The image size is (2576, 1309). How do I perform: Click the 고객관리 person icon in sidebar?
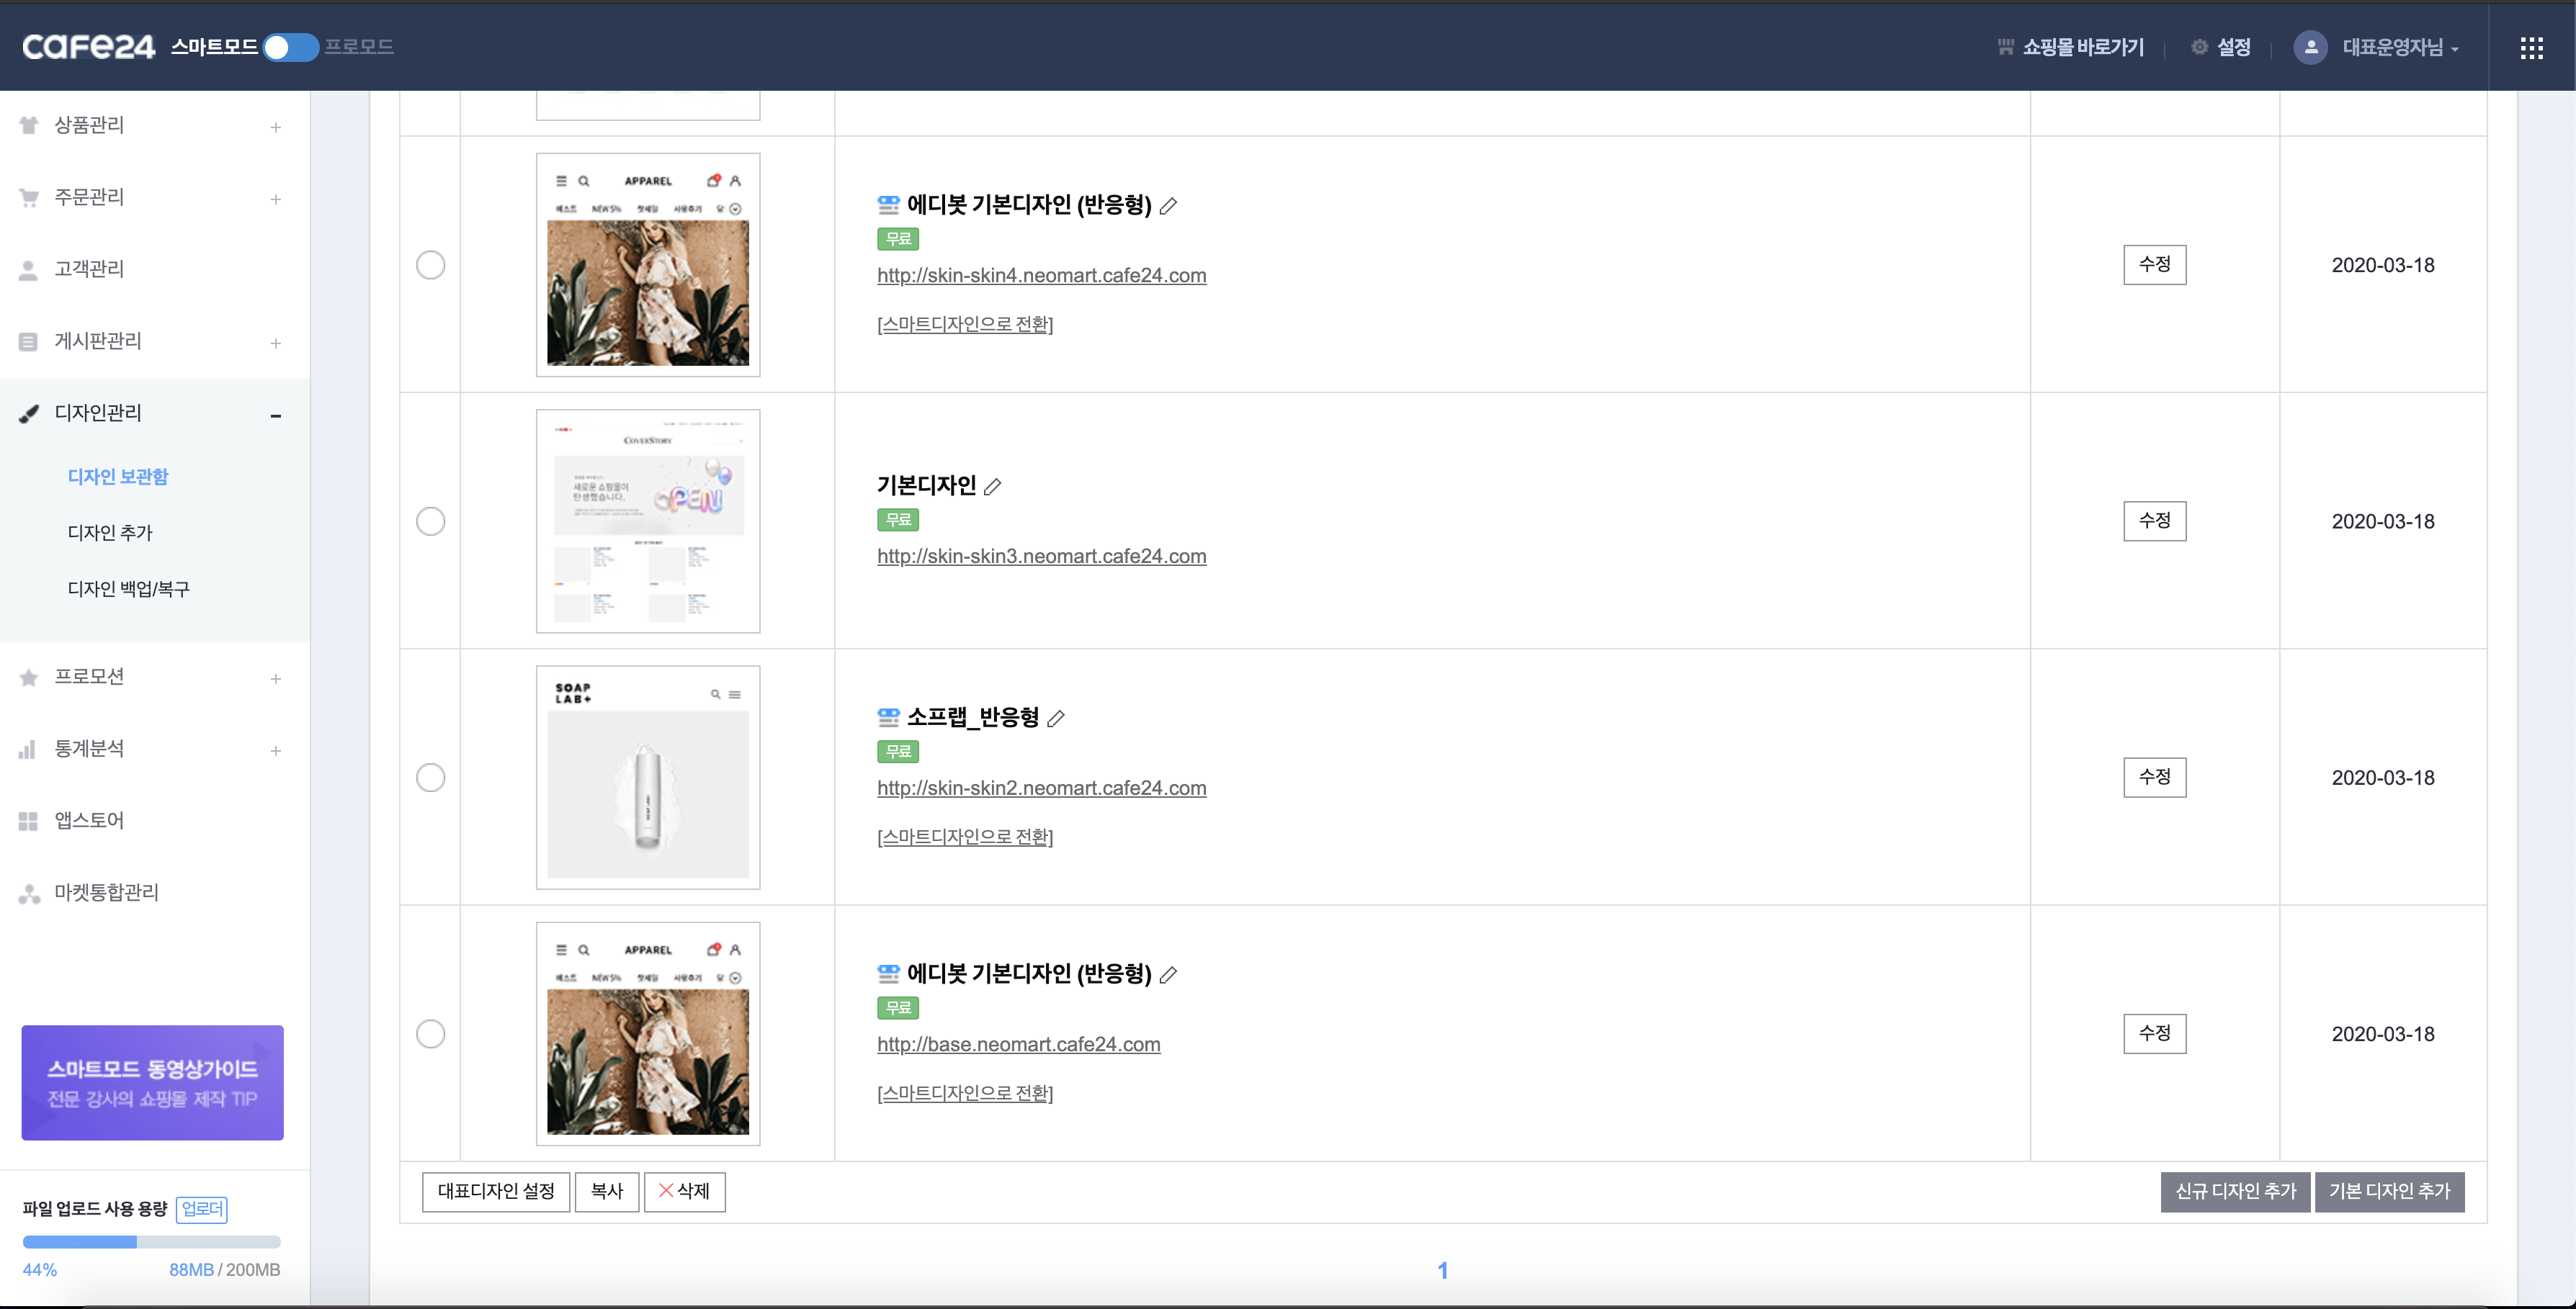point(28,270)
